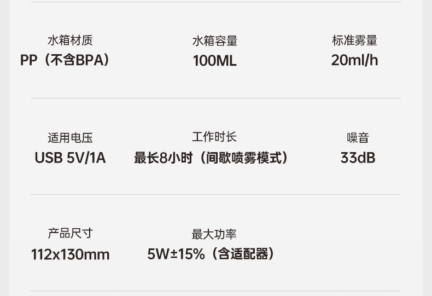
Task: Click the divider line between 100ML and 工作时长
Action: coord(215,98)
